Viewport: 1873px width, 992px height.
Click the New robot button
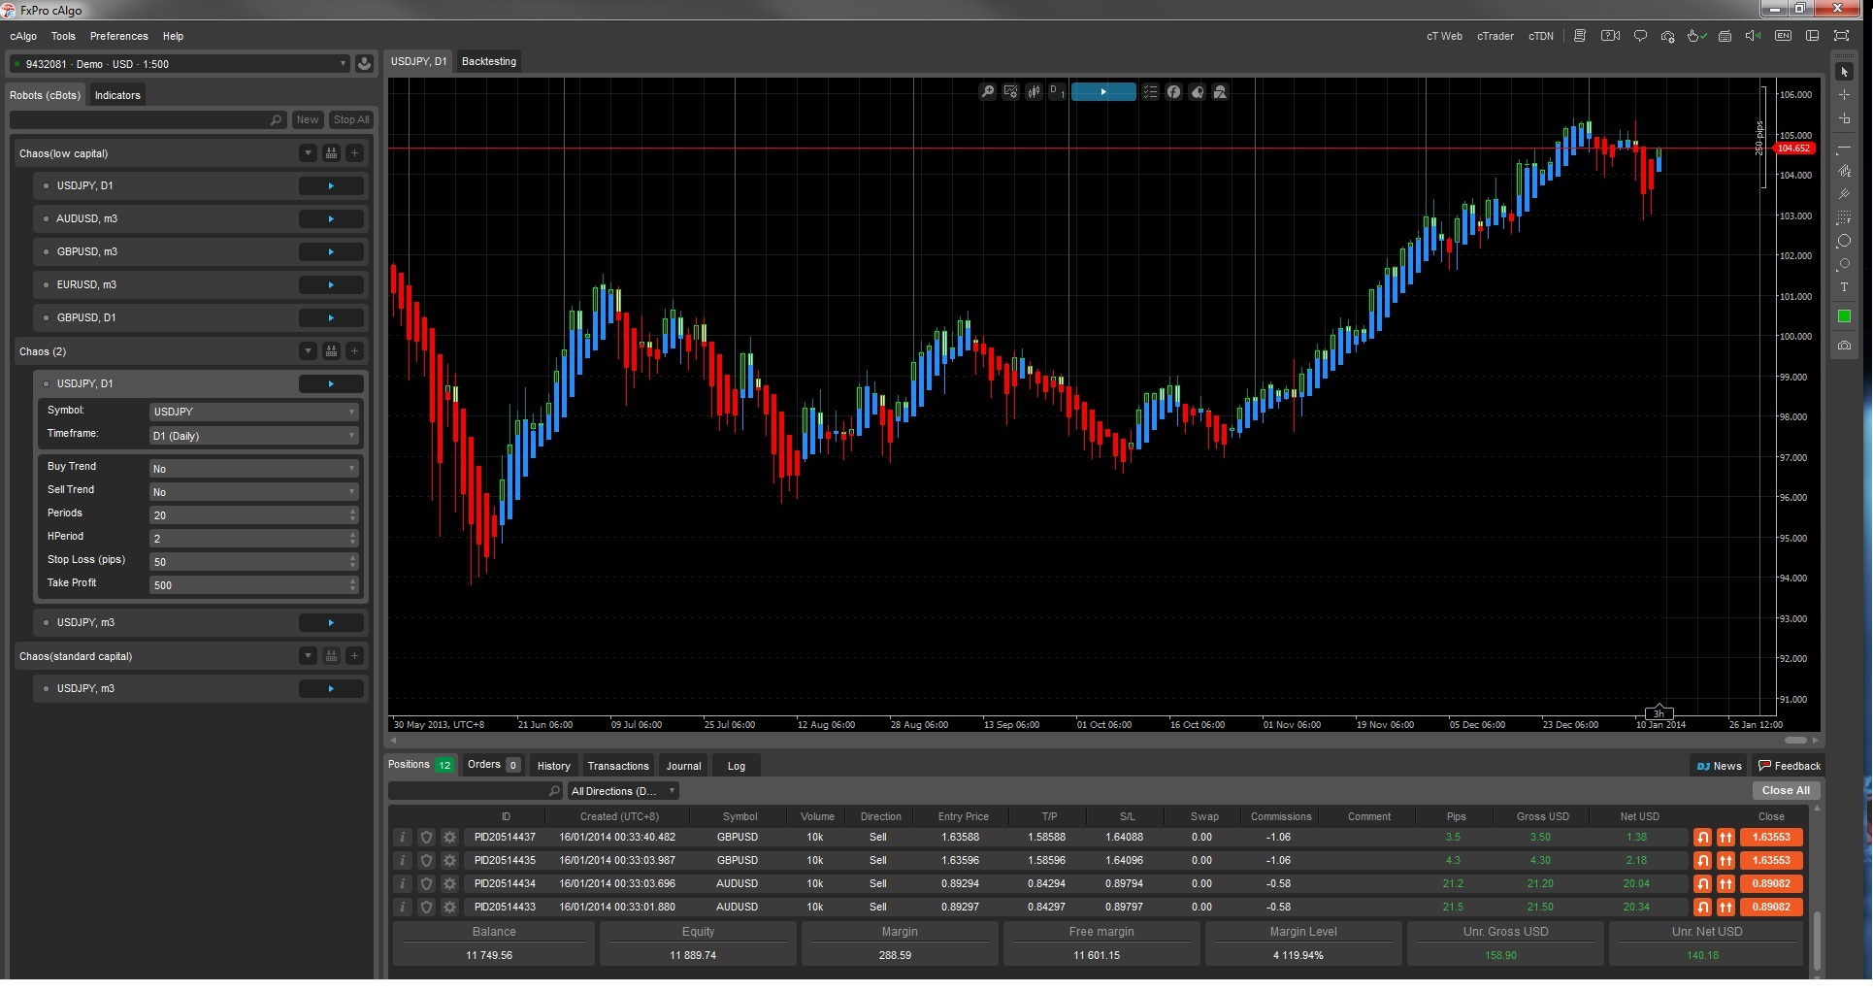click(308, 119)
